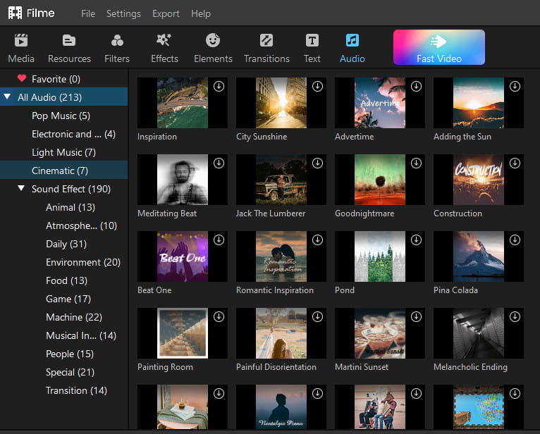Screen dimensions: 540x434
Task: Collapse the Sound Effect category arrow
Action: pos(21,189)
